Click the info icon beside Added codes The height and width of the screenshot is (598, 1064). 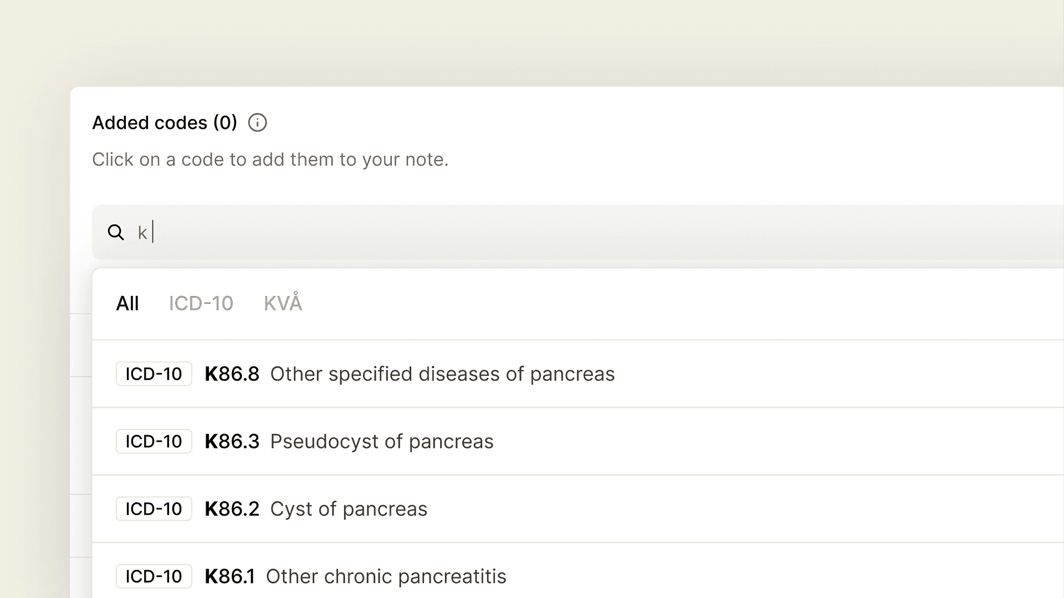[257, 122]
